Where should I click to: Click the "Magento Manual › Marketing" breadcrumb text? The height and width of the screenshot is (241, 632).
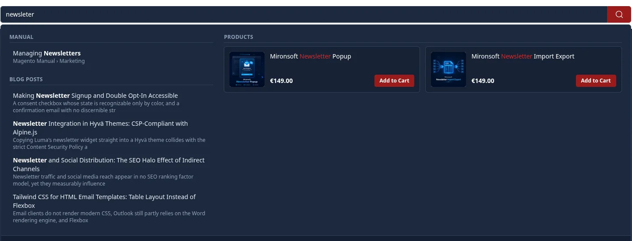(49, 61)
